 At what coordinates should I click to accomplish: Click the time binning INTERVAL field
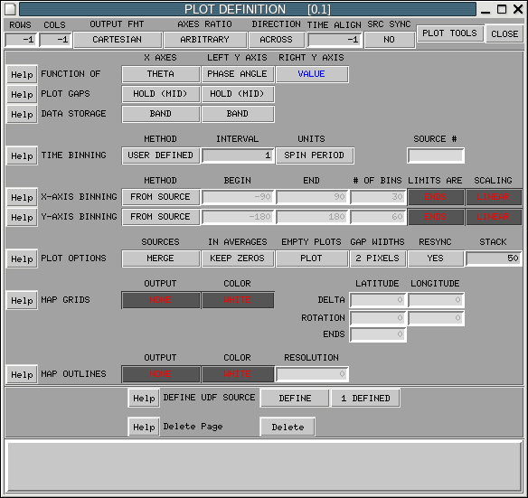click(x=238, y=155)
